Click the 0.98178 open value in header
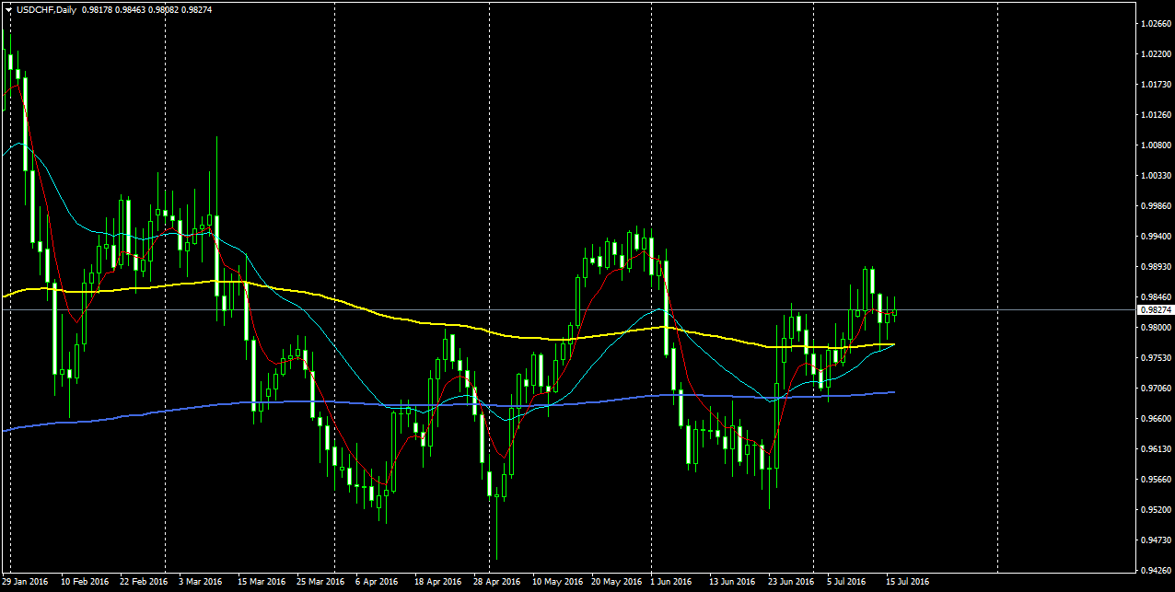 (x=99, y=10)
